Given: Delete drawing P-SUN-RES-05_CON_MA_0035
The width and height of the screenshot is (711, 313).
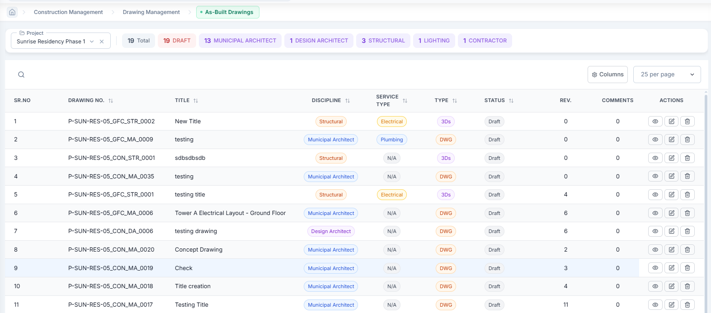Looking at the screenshot, I should [687, 177].
